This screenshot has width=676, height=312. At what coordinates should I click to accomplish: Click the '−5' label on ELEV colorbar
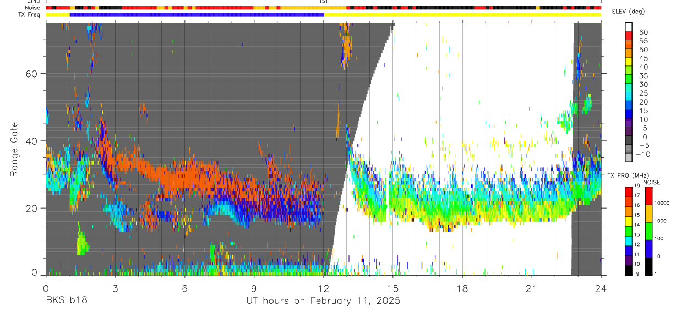tap(645, 146)
